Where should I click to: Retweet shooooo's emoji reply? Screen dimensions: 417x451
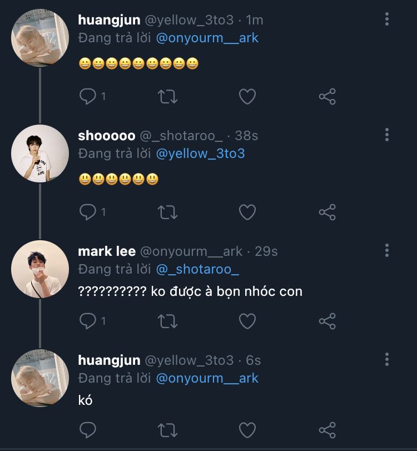[x=168, y=212]
